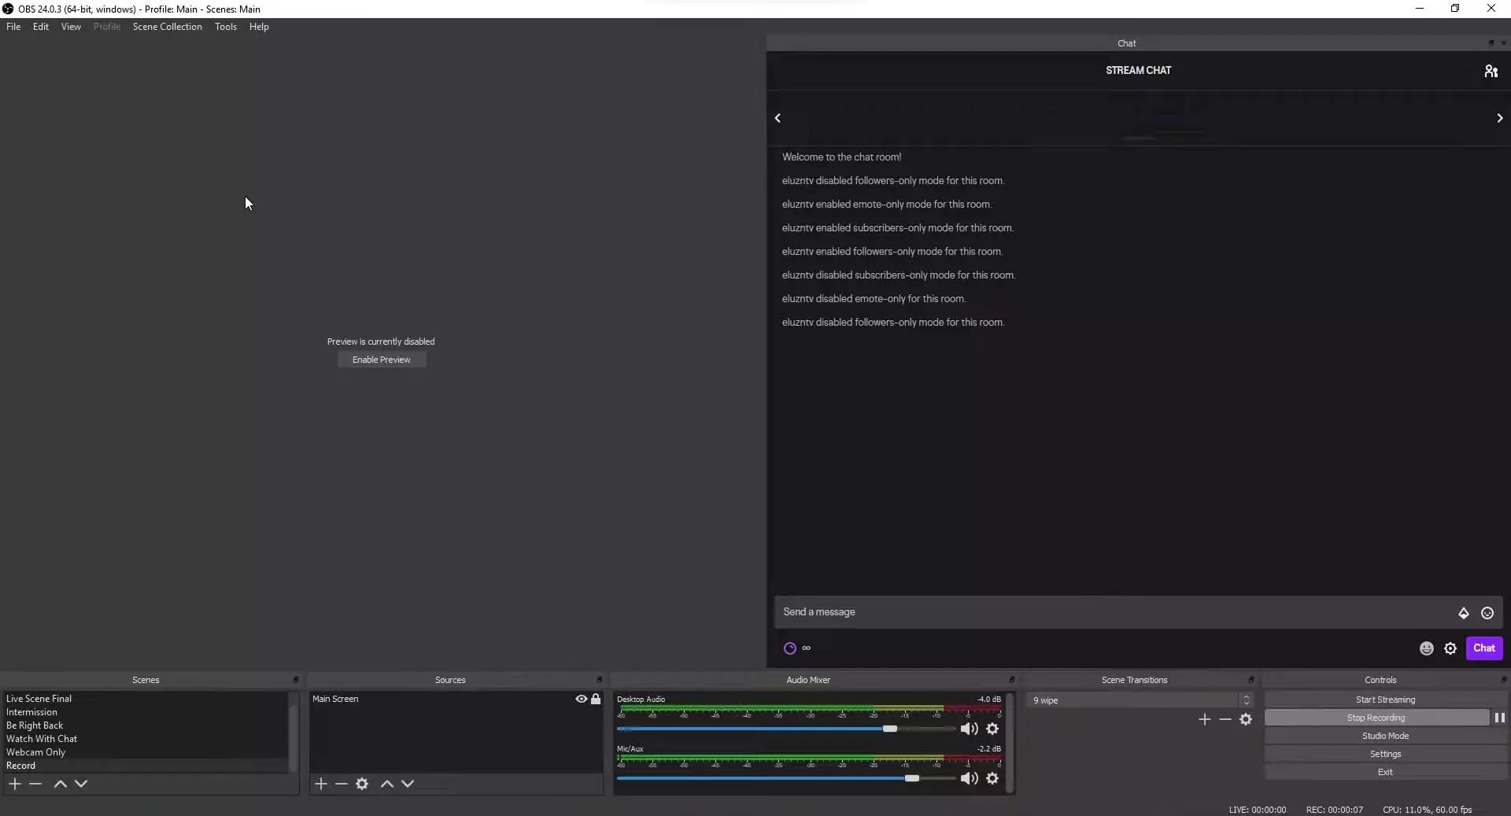
Task: Select the Webcam Only scene
Action: click(x=146, y=752)
